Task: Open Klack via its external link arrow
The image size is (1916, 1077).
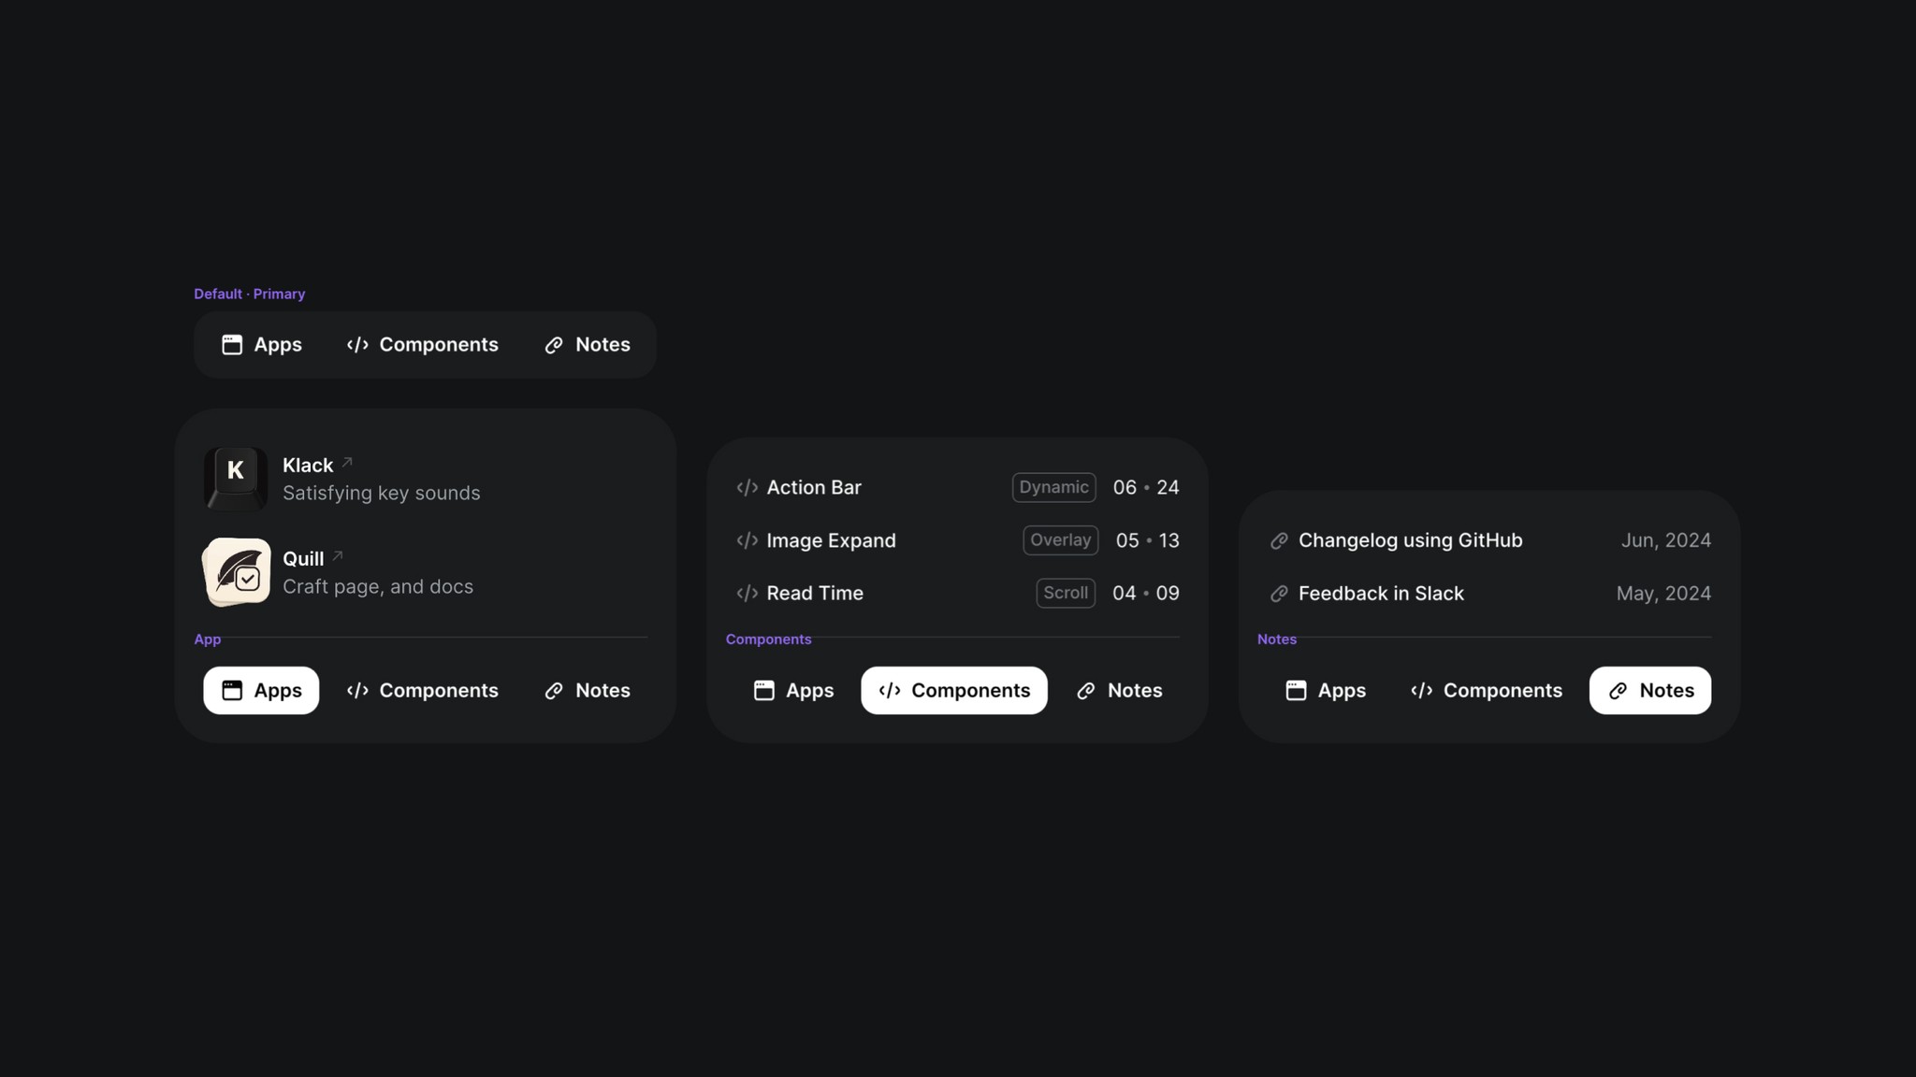Action: 346,461
